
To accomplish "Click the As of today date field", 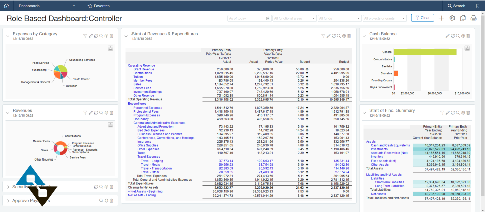I will pos(249,19).
